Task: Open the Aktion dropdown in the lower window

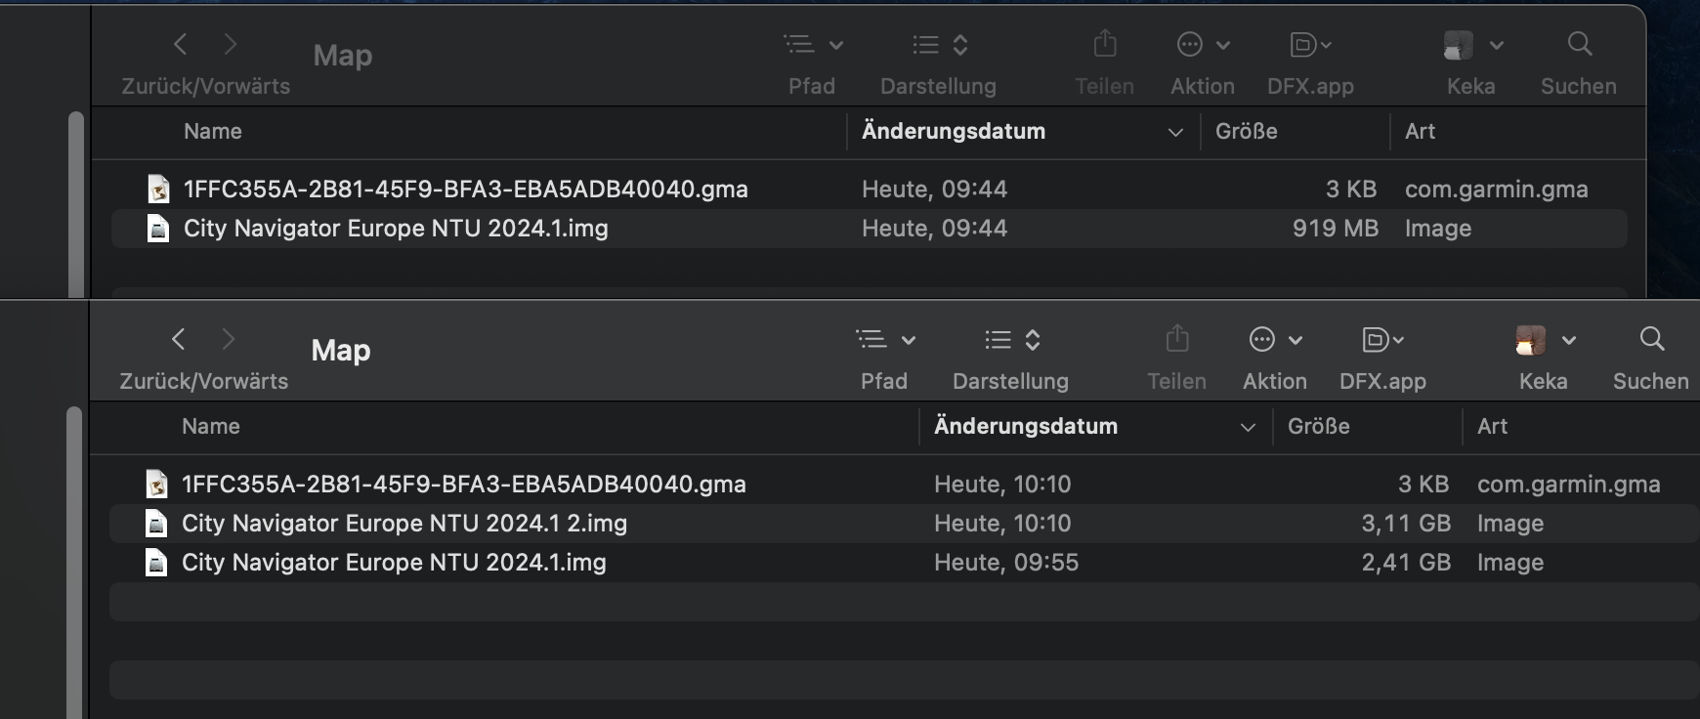Action: click(1274, 340)
